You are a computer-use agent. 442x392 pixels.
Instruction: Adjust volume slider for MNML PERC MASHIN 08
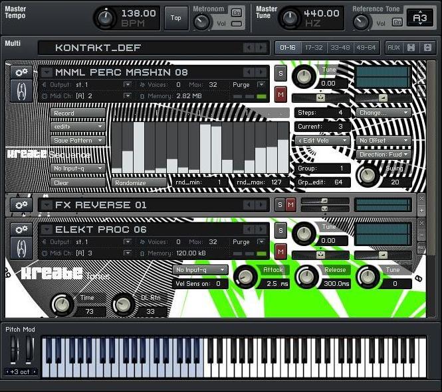(383, 98)
